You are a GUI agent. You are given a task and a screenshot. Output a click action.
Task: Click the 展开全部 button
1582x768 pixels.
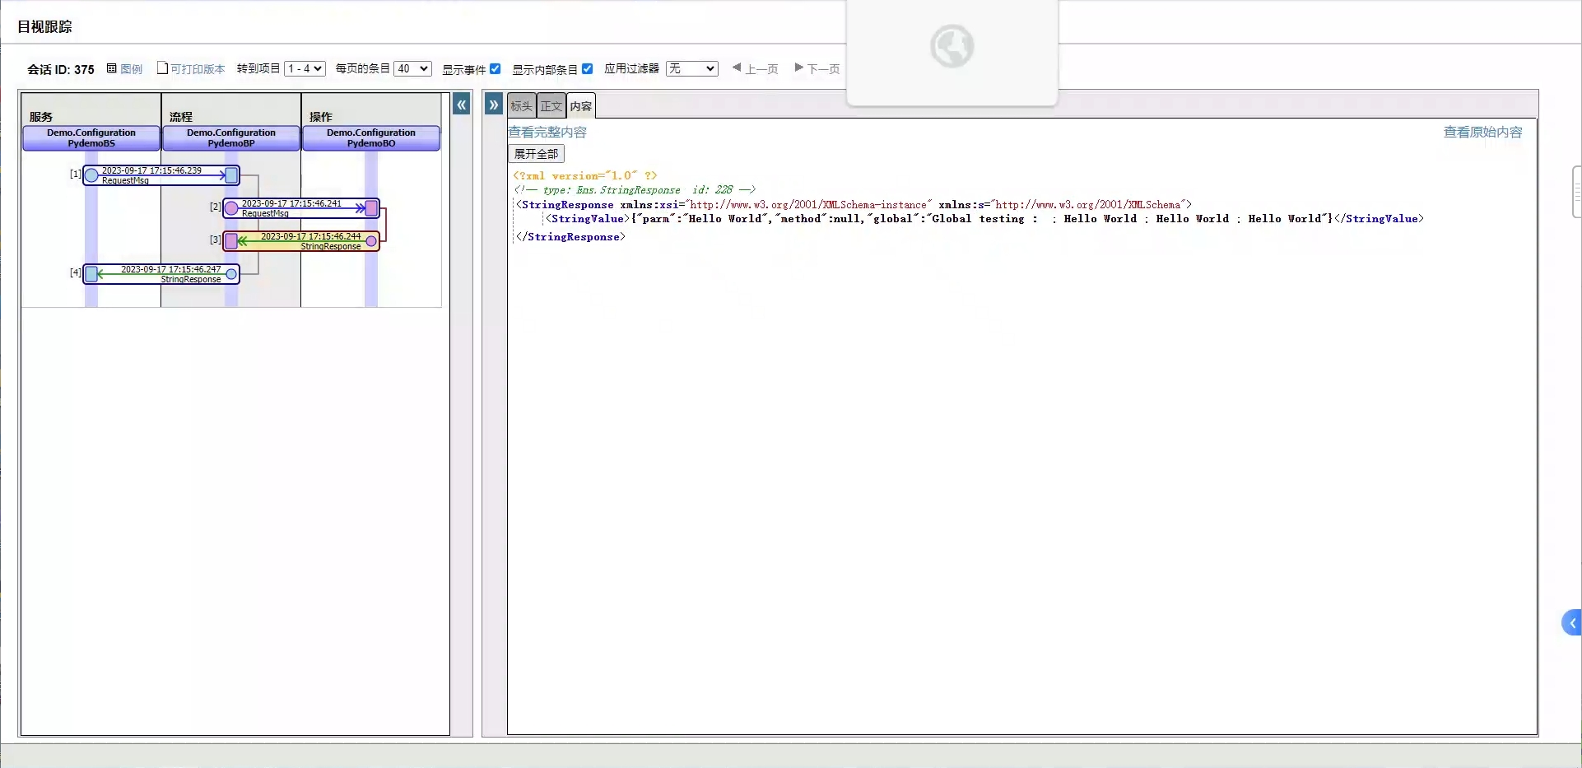[536, 154]
